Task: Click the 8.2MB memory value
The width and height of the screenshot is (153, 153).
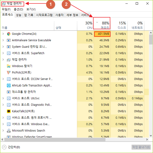Action: 105,111
